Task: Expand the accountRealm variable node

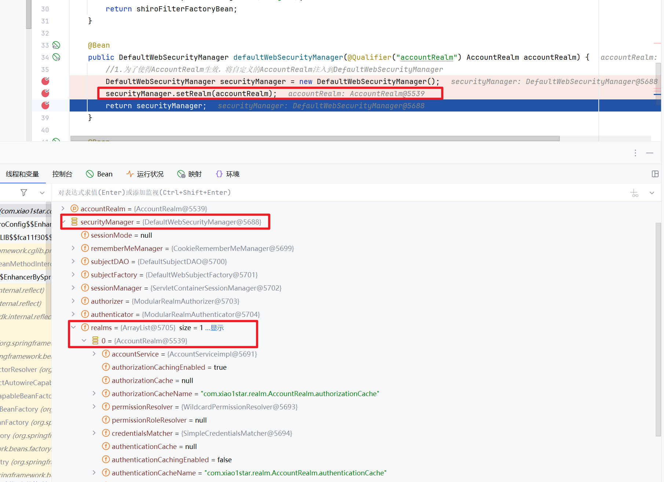Action: [x=63, y=208]
